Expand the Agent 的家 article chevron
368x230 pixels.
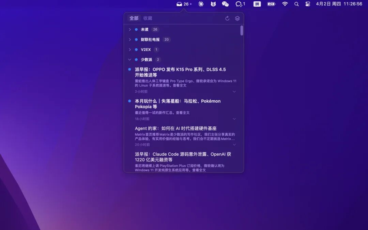pos(234,144)
